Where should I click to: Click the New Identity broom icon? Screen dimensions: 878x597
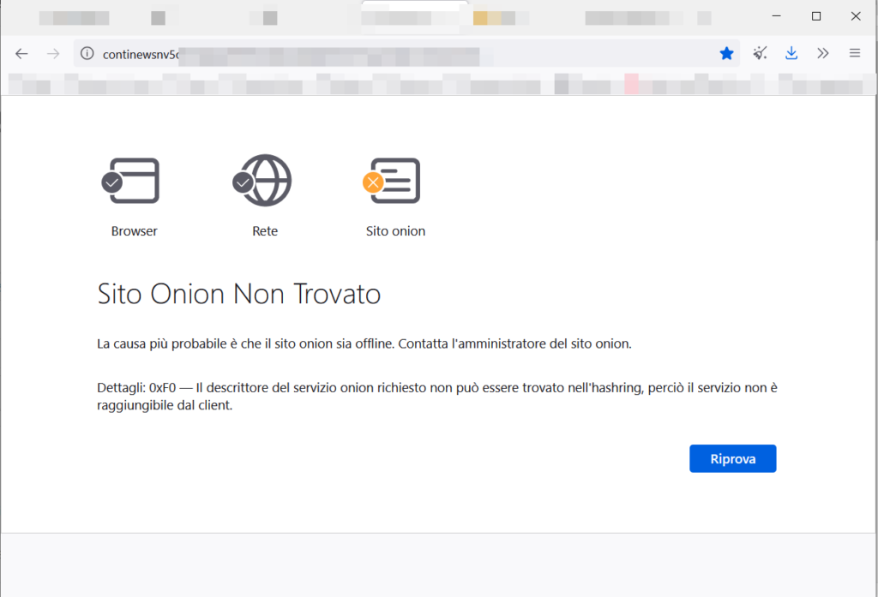click(760, 53)
